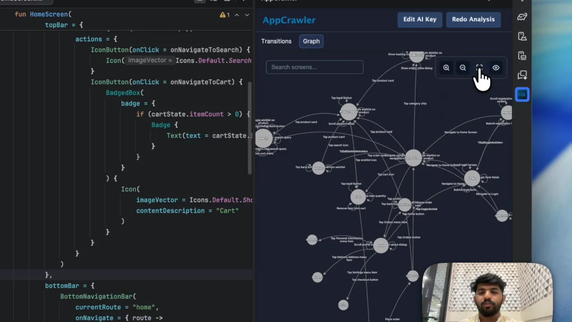The width and height of the screenshot is (572, 322).
Task: Click the 'BadgedBox(' code line
Action: [125, 93]
